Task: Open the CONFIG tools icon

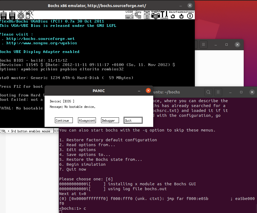Action: pyautogui.click(x=164, y=15)
